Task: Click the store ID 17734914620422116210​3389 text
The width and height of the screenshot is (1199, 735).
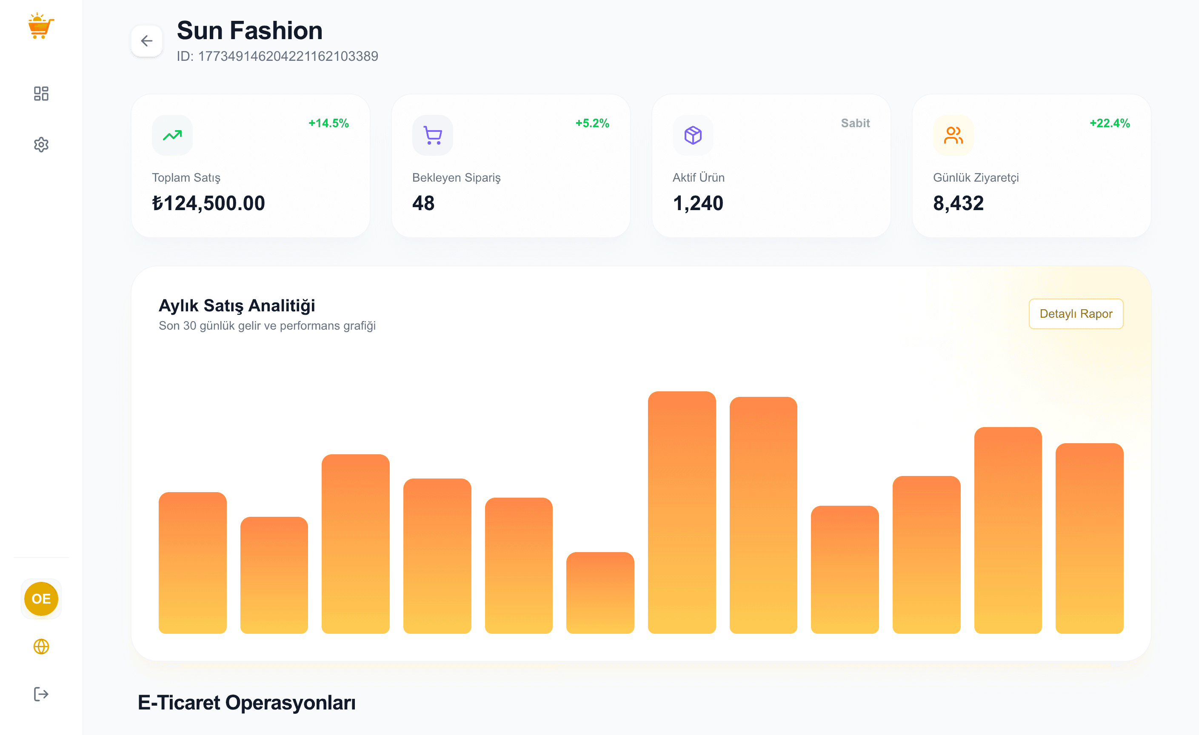Action: [x=277, y=57]
